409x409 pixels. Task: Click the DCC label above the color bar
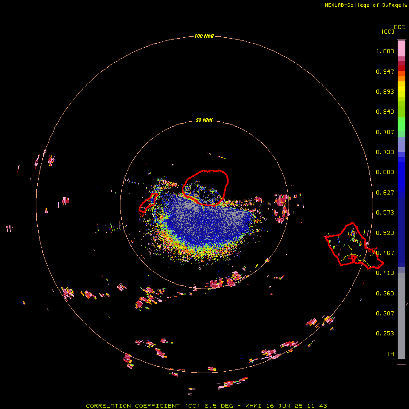(399, 27)
